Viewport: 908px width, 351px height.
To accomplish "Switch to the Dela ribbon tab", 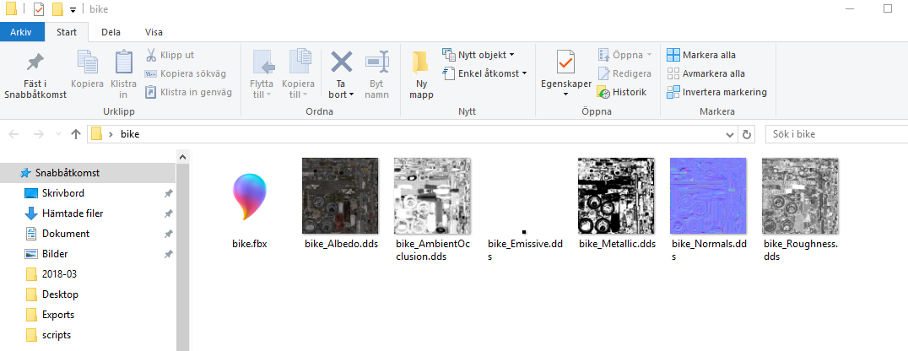I will [x=111, y=32].
